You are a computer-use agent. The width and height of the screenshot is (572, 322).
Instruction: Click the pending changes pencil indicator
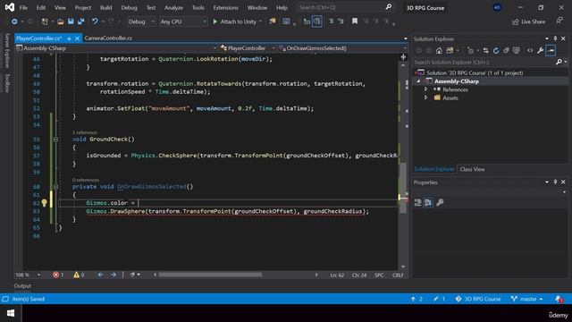coord(439,299)
